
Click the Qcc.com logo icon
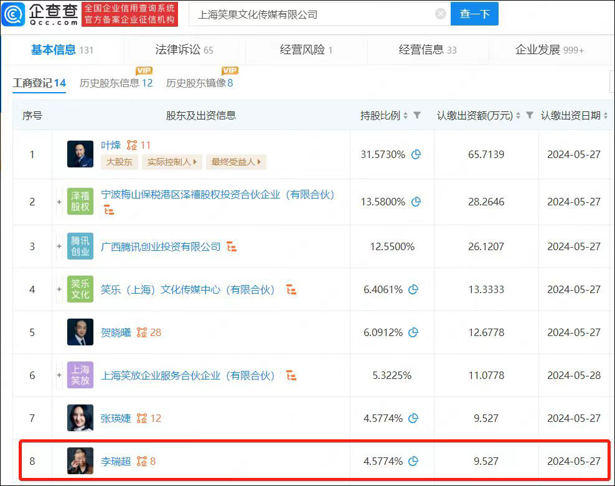(x=13, y=14)
